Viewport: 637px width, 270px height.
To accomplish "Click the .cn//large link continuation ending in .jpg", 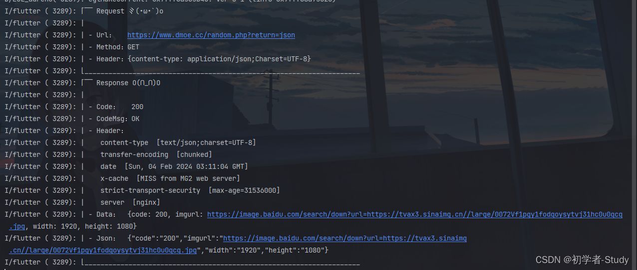I will click(103, 250).
